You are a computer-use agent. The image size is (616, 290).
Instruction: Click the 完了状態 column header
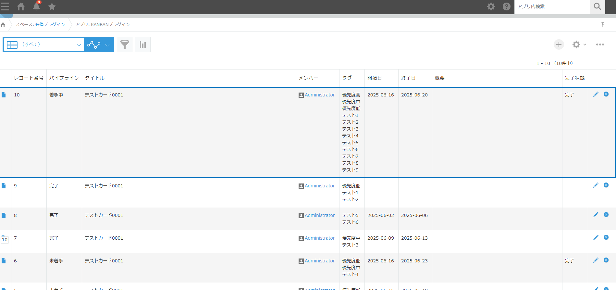575,78
